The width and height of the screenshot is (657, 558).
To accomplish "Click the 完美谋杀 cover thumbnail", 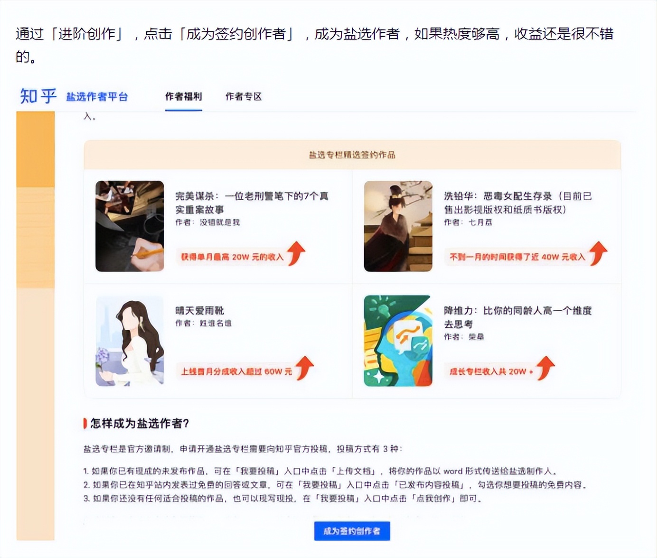I will point(129,226).
